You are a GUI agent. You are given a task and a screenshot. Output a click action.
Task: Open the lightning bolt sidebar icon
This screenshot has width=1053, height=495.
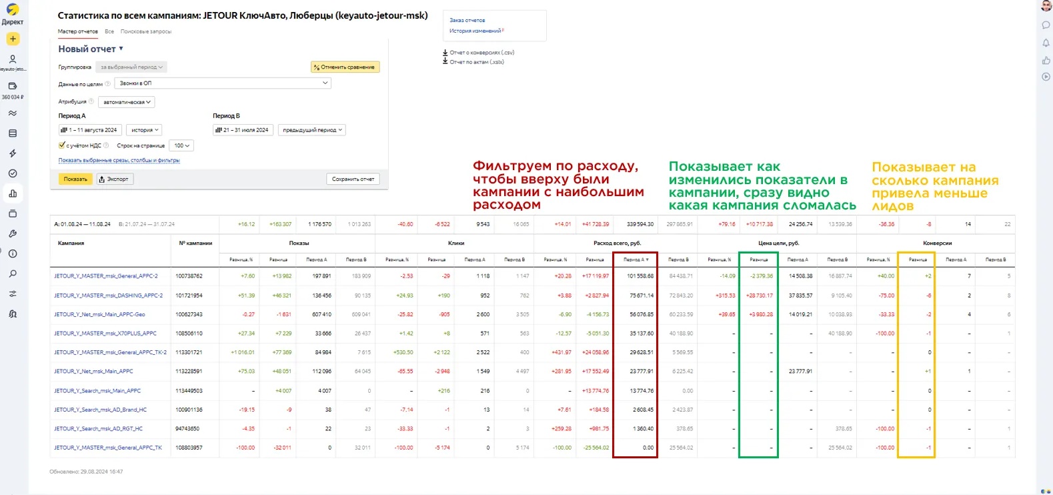(x=13, y=153)
